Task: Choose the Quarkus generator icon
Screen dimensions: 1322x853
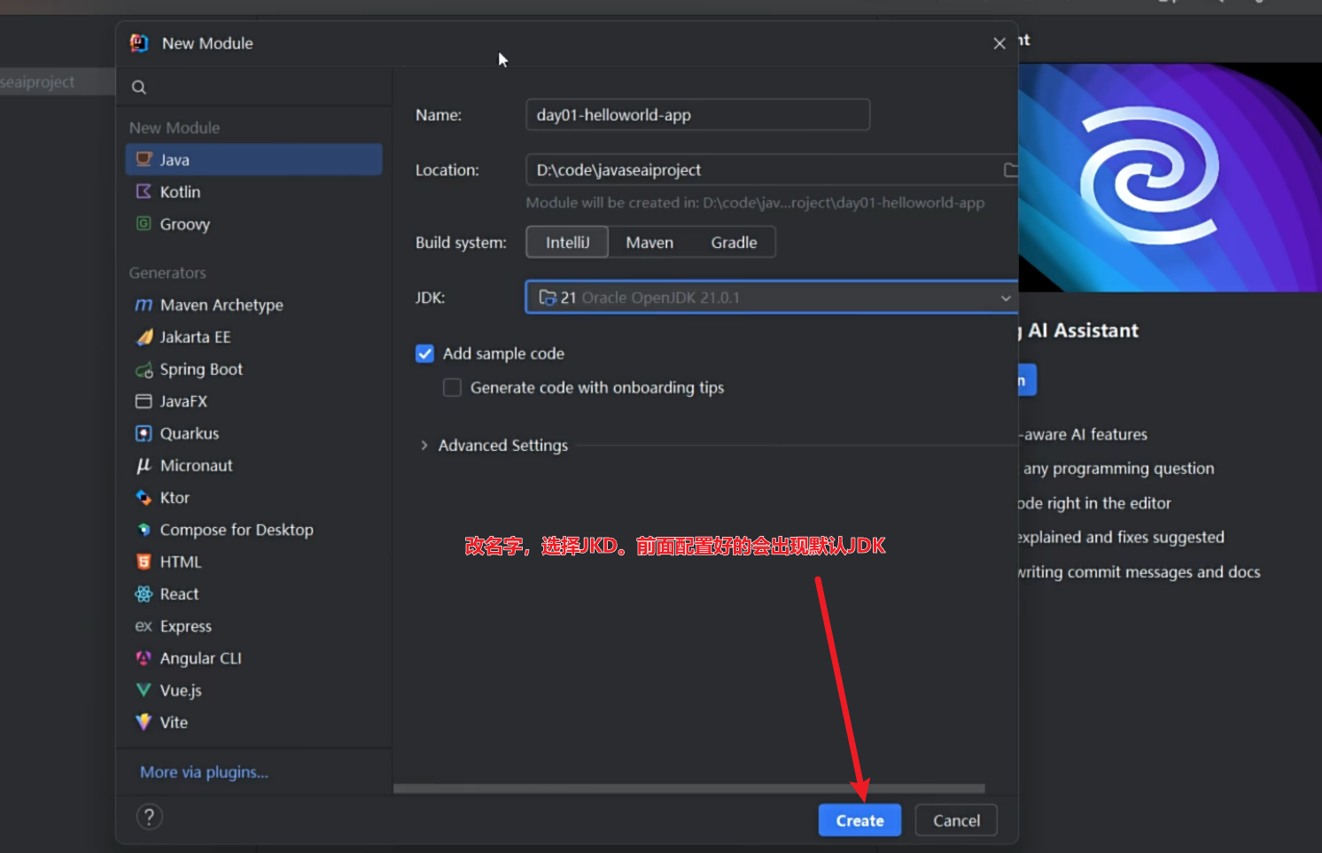Action: pos(144,433)
